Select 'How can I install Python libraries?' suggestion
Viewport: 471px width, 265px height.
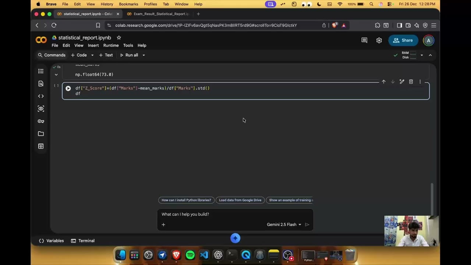(x=186, y=200)
